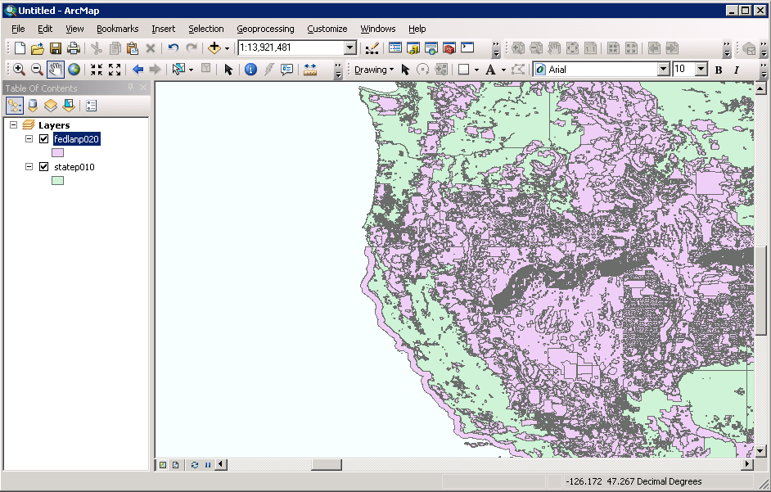Image resolution: width=771 pixels, height=492 pixels.
Task: Open the Measure ruler tool
Action: point(310,70)
